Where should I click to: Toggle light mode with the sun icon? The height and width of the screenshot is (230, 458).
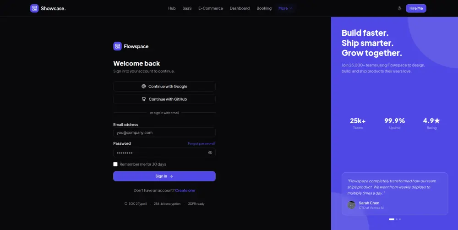[399, 8]
